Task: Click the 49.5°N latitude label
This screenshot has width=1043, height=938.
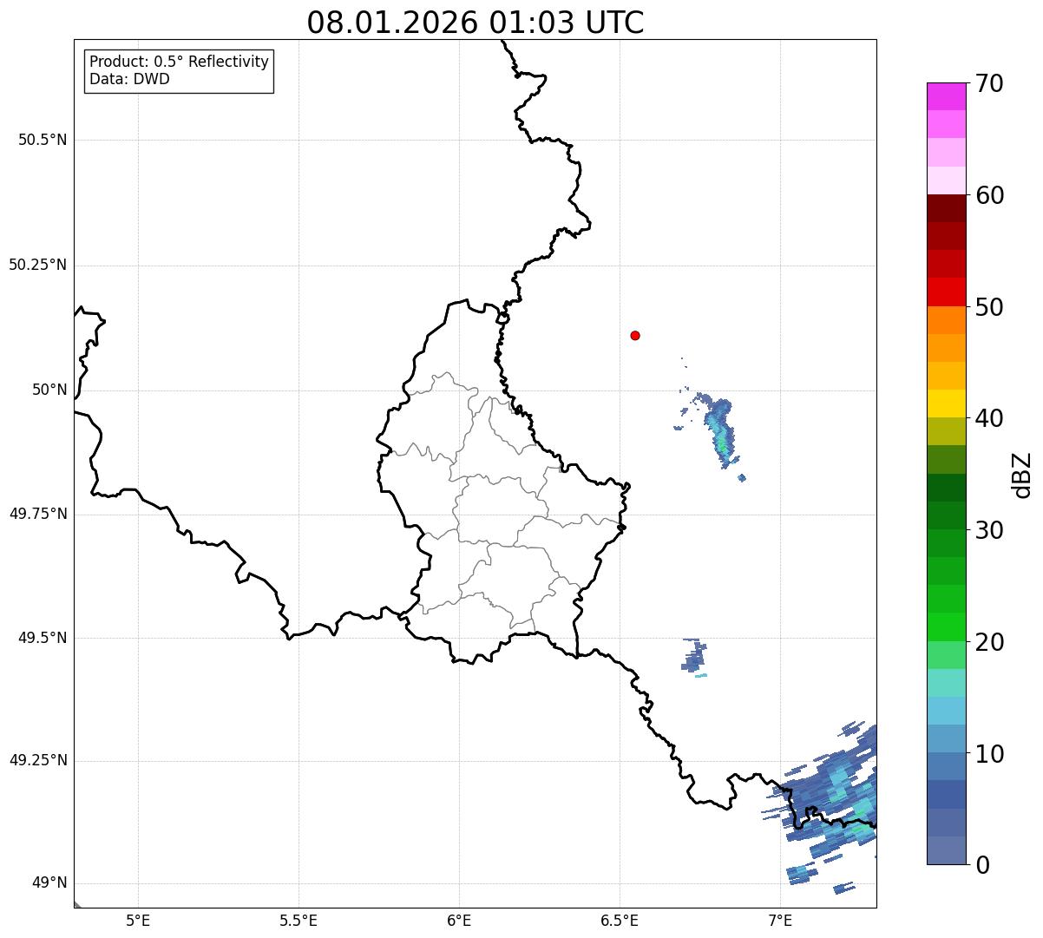Action: (43, 638)
